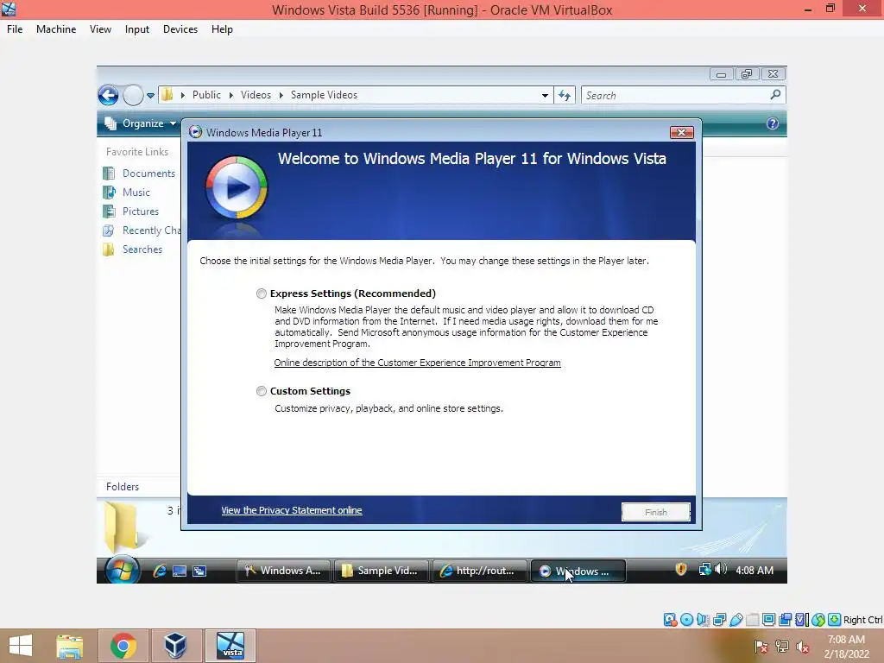The width and height of the screenshot is (884, 663).
Task: Launch Internet Explorer from Quick Launch
Action: (x=160, y=571)
